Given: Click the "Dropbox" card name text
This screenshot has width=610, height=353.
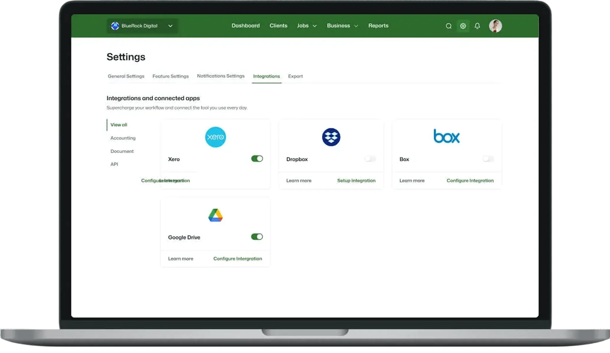Looking at the screenshot, I should pos(297,159).
